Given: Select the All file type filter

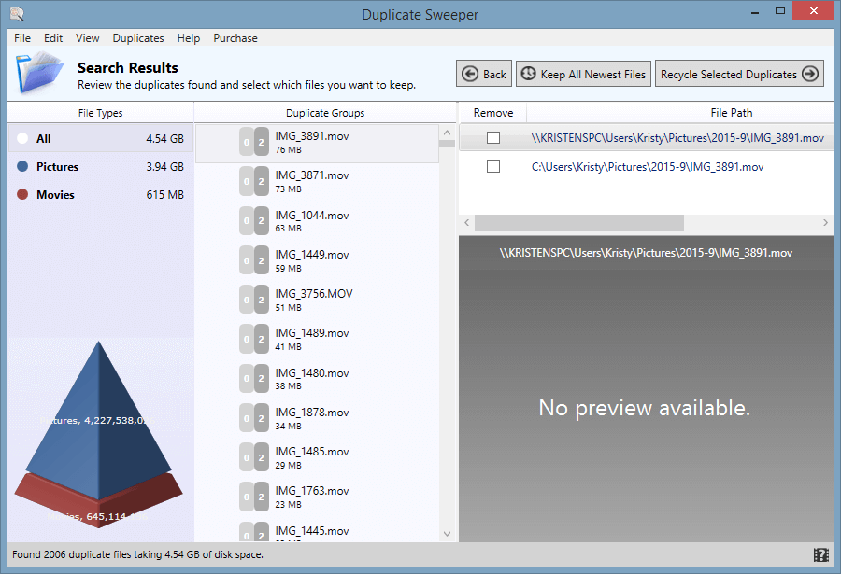Looking at the screenshot, I should (100, 138).
